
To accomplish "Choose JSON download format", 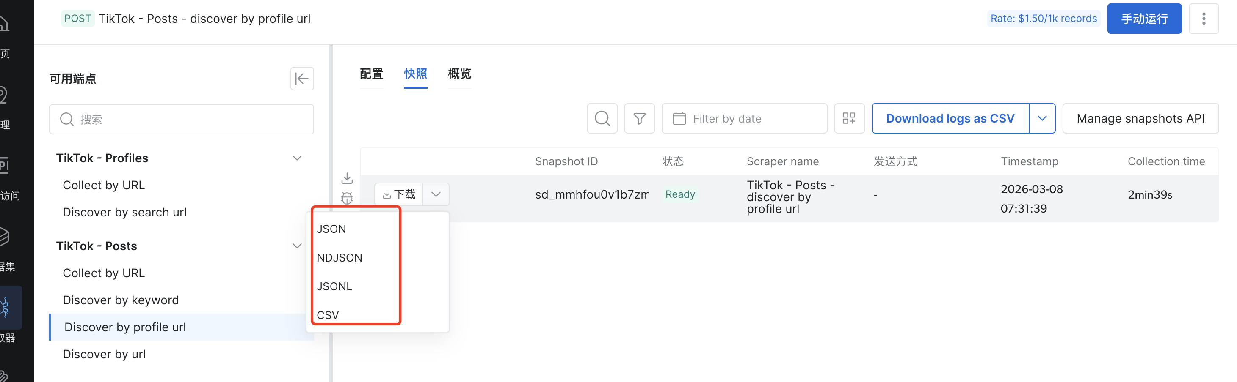I will tap(331, 229).
